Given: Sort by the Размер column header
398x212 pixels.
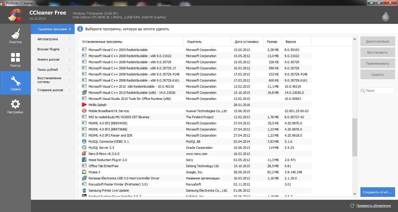Looking at the screenshot, I should (272, 42).
